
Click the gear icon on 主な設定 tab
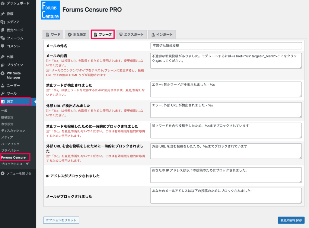70,35
